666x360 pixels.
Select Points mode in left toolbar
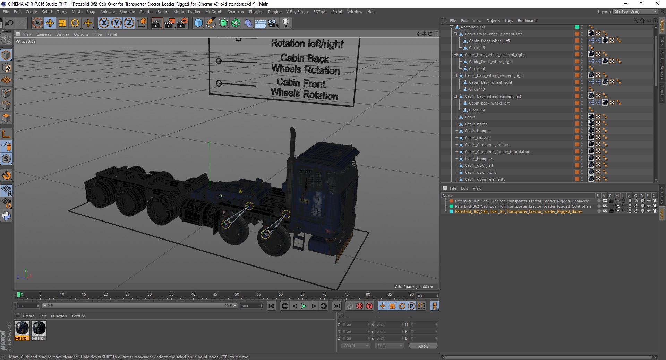[x=6, y=93]
